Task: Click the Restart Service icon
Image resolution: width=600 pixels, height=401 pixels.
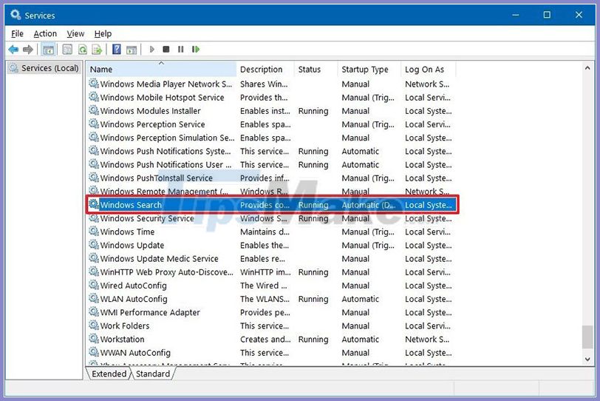Action: click(196, 50)
